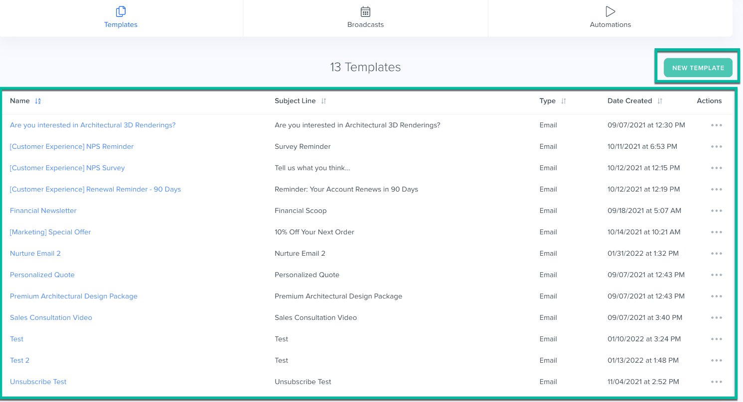Image resolution: width=743 pixels, height=402 pixels.
Task: Open the Test 2 template link
Action: tap(20, 361)
